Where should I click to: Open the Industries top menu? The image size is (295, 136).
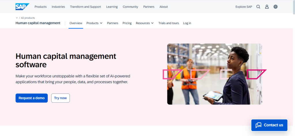[58, 7]
